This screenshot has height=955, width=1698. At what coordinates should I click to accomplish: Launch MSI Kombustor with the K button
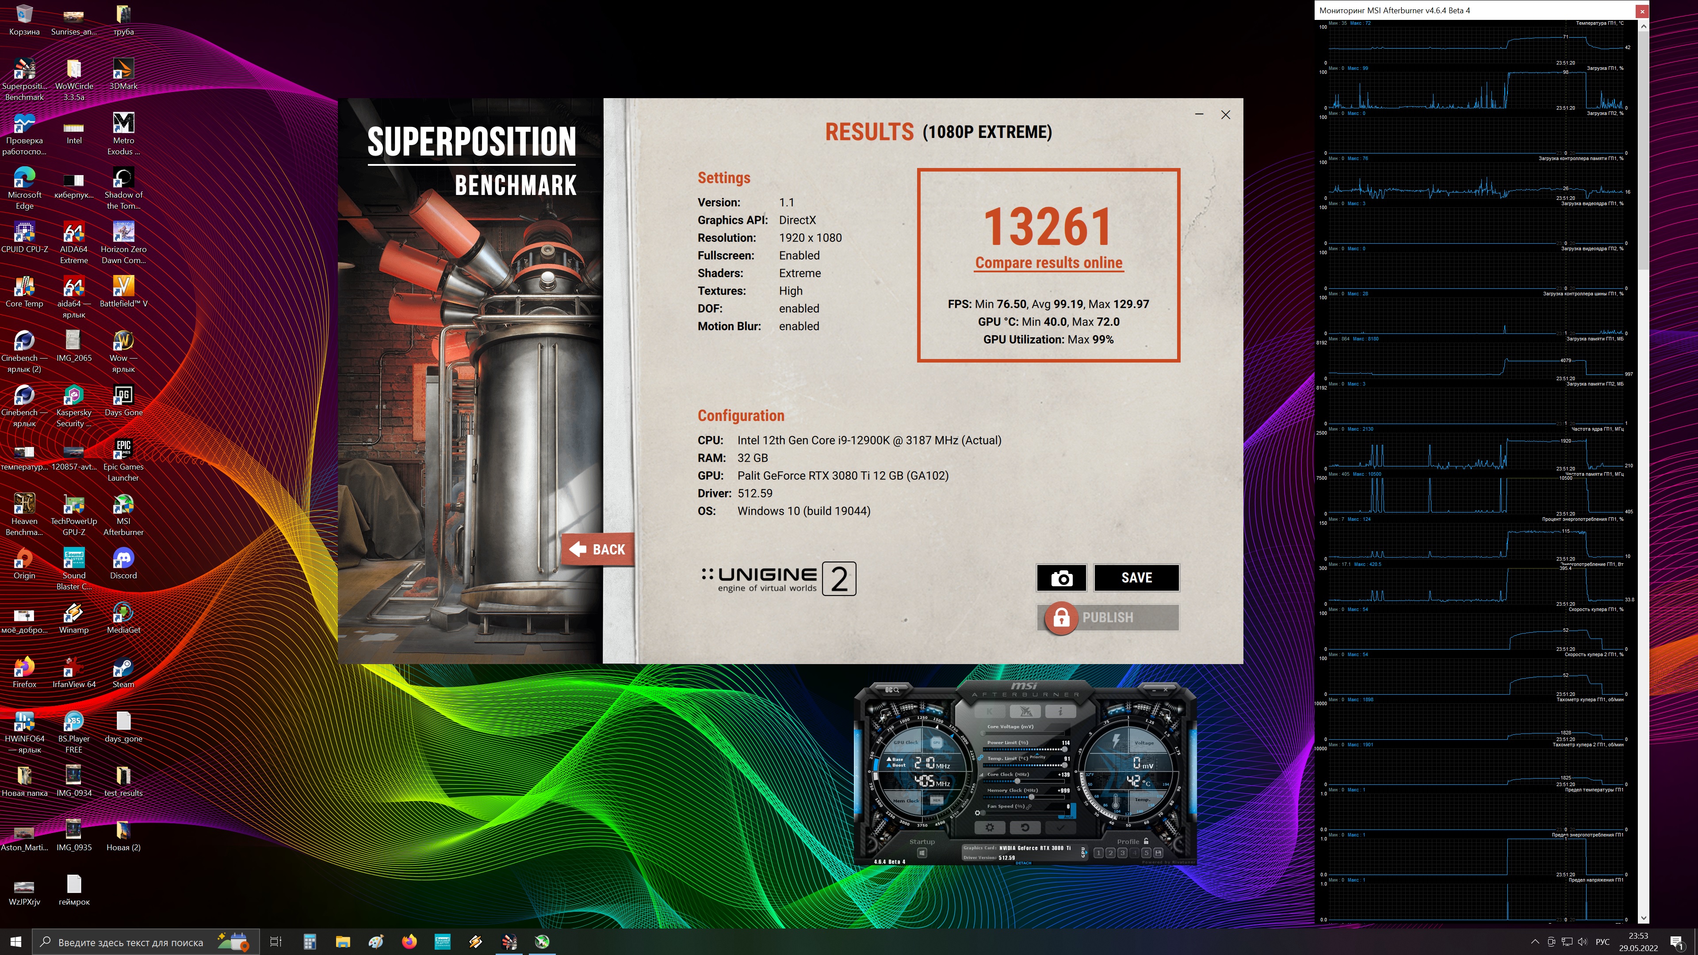pyautogui.click(x=990, y=711)
